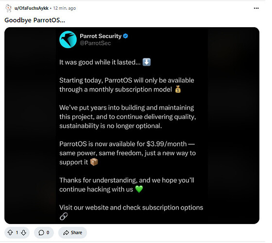Upvote the Goodbye ParrotOS post
Screen dimensions: 272x243
point(10,233)
